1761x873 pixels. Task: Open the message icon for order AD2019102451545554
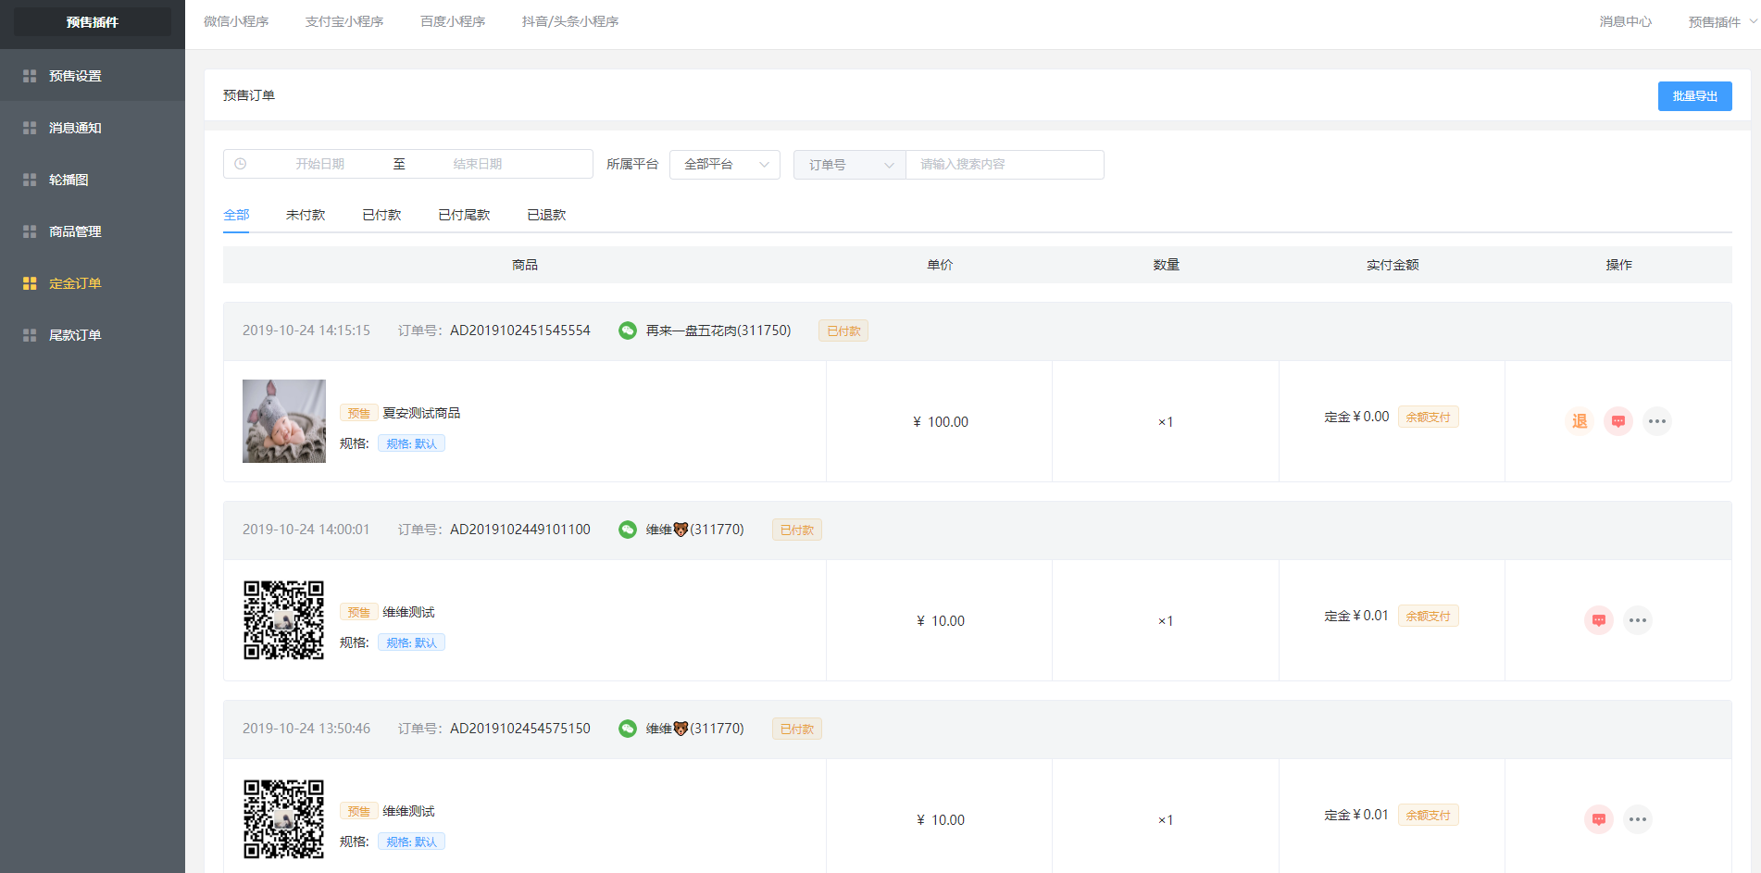1617,421
